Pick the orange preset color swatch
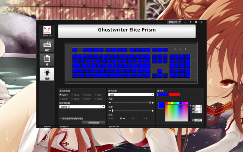Viewport: 243px width, 152px height. pos(169,103)
